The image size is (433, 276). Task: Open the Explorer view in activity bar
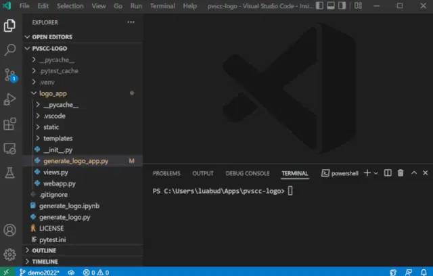coord(9,26)
